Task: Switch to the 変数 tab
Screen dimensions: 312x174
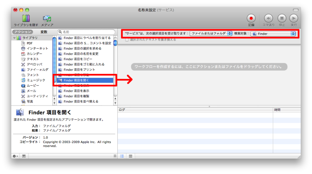Action: click(x=44, y=32)
